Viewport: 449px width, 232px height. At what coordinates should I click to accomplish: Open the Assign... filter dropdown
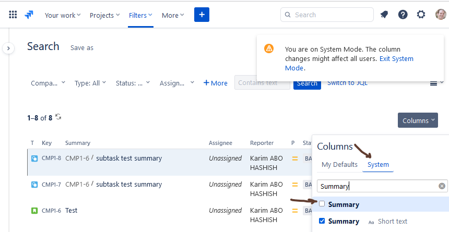177,83
